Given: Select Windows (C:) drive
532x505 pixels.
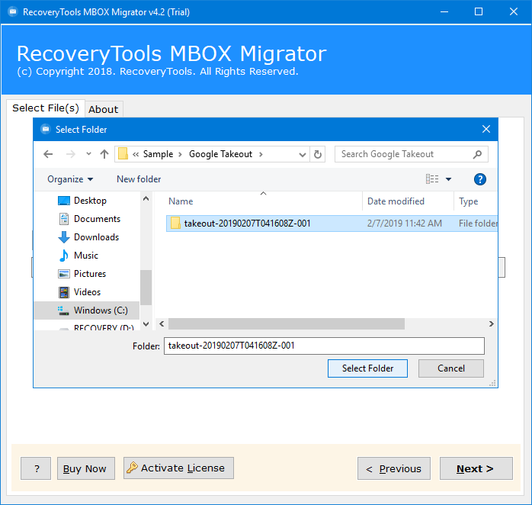Looking at the screenshot, I should (x=87, y=310).
